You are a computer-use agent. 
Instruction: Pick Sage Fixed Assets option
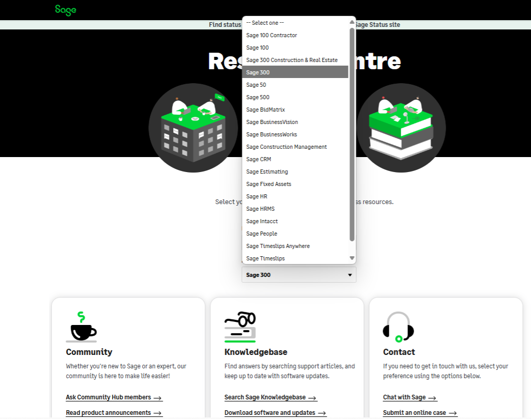pyautogui.click(x=295, y=184)
